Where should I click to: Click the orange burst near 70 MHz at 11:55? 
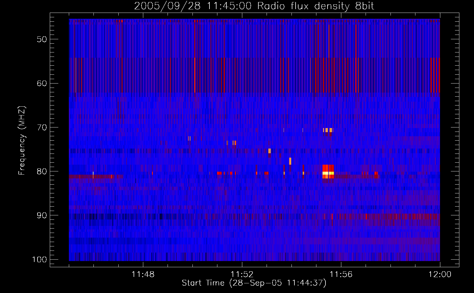(x=328, y=130)
